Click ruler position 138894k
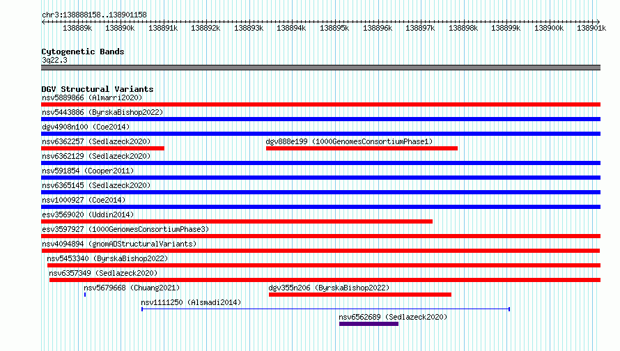 click(291, 29)
